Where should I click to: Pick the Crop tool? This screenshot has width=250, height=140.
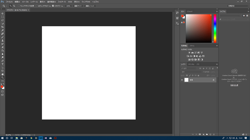(x=2, y=27)
